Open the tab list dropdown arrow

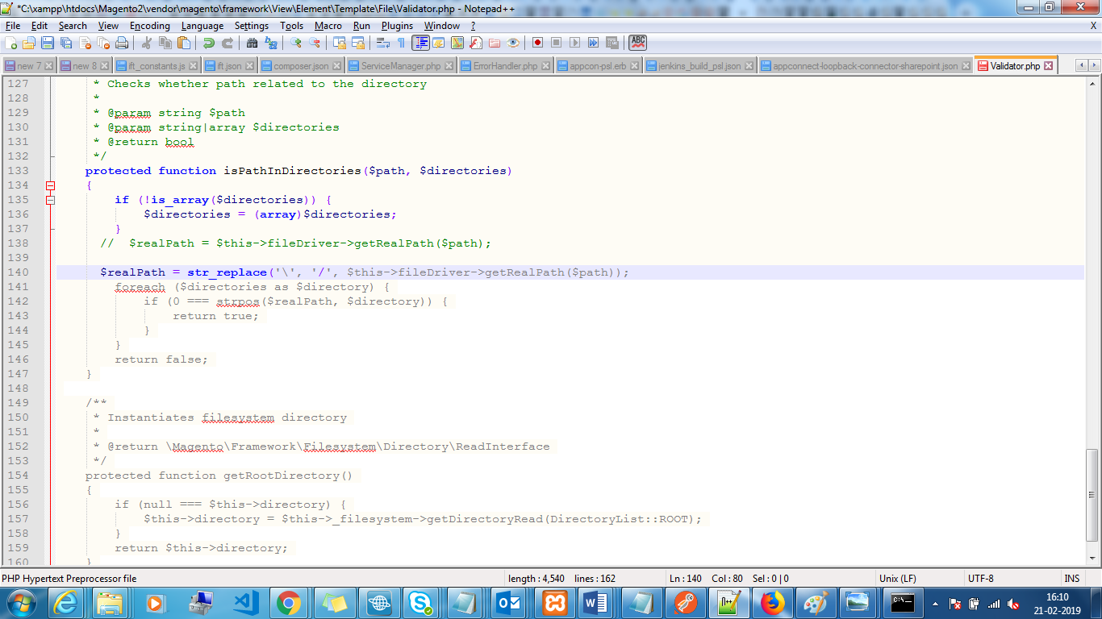pyautogui.click(x=1094, y=66)
